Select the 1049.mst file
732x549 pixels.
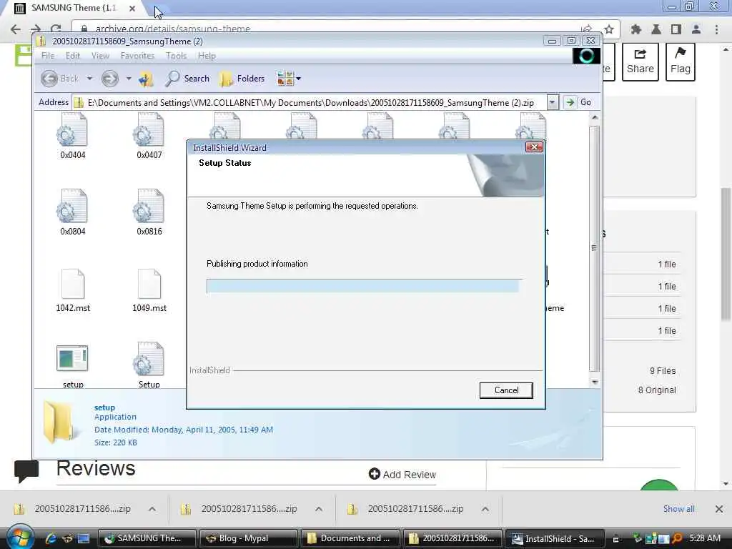point(149,290)
